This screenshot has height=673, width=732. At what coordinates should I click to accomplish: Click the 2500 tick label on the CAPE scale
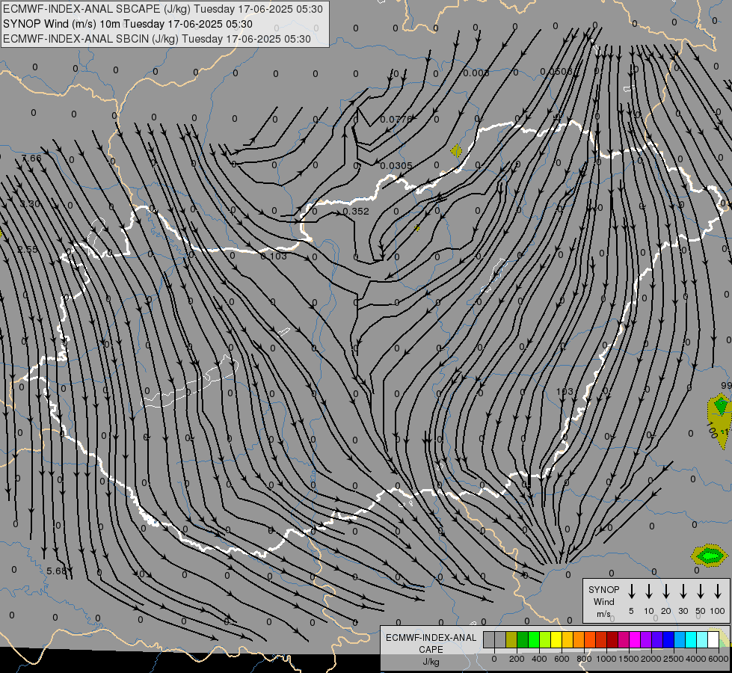coord(674,659)
